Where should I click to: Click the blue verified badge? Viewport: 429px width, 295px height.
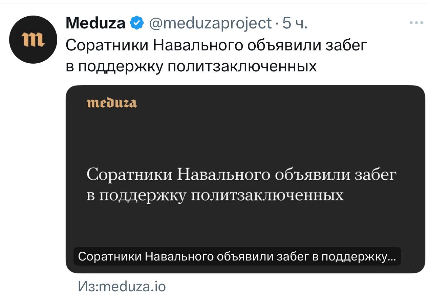[x=136, y=23]
